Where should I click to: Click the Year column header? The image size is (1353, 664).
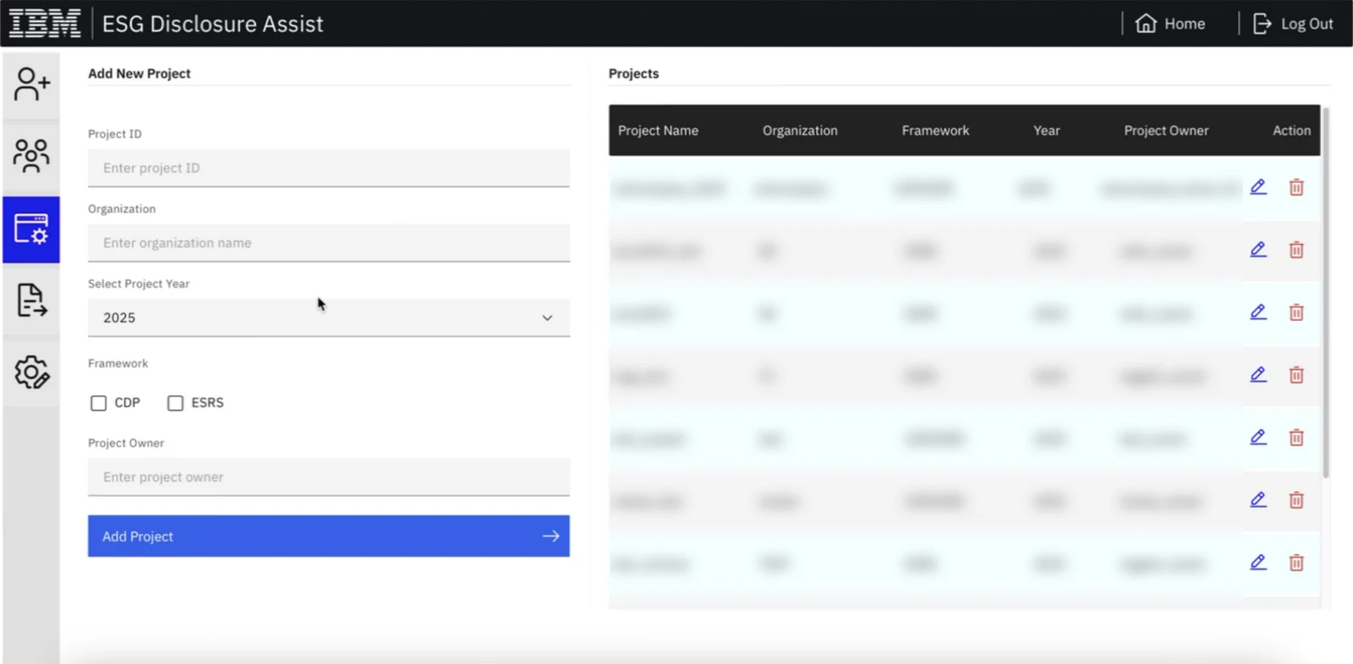click(1046, 130)
